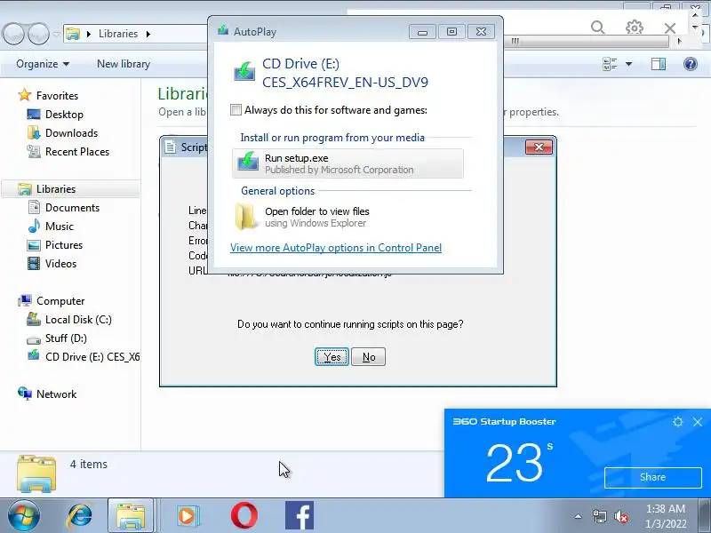Open 'View more AutoPlay options in Control Panel' link
711x533 pixels.
pyautogui.click(x=336, y=248)
